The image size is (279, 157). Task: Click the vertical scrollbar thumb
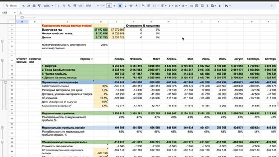click(x=278, y=104)
